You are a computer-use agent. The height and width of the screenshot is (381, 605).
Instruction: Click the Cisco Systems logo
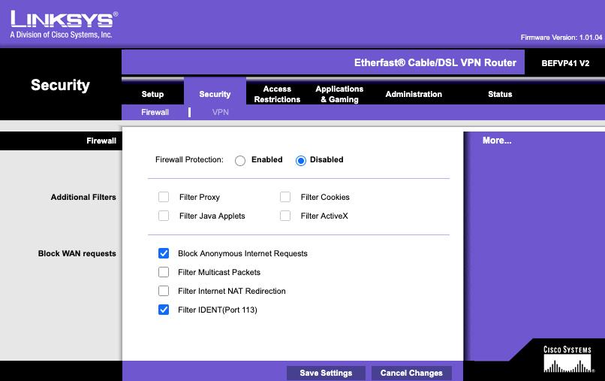tap(567, 359)
